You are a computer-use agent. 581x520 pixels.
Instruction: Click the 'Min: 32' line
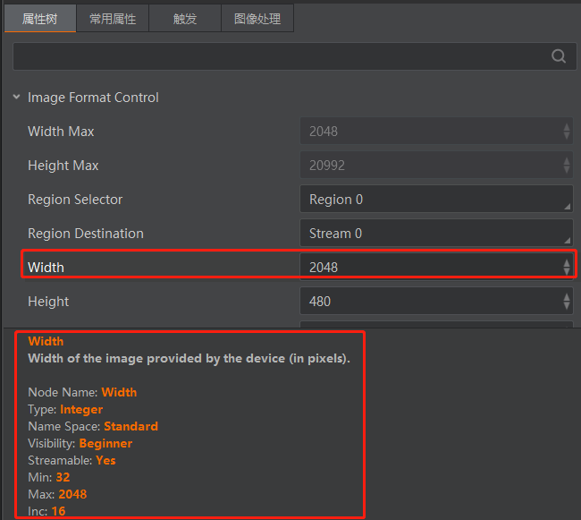[48, 477]
